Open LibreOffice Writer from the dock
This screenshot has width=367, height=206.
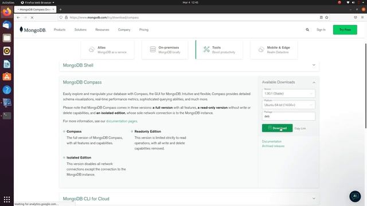(7, 64)
